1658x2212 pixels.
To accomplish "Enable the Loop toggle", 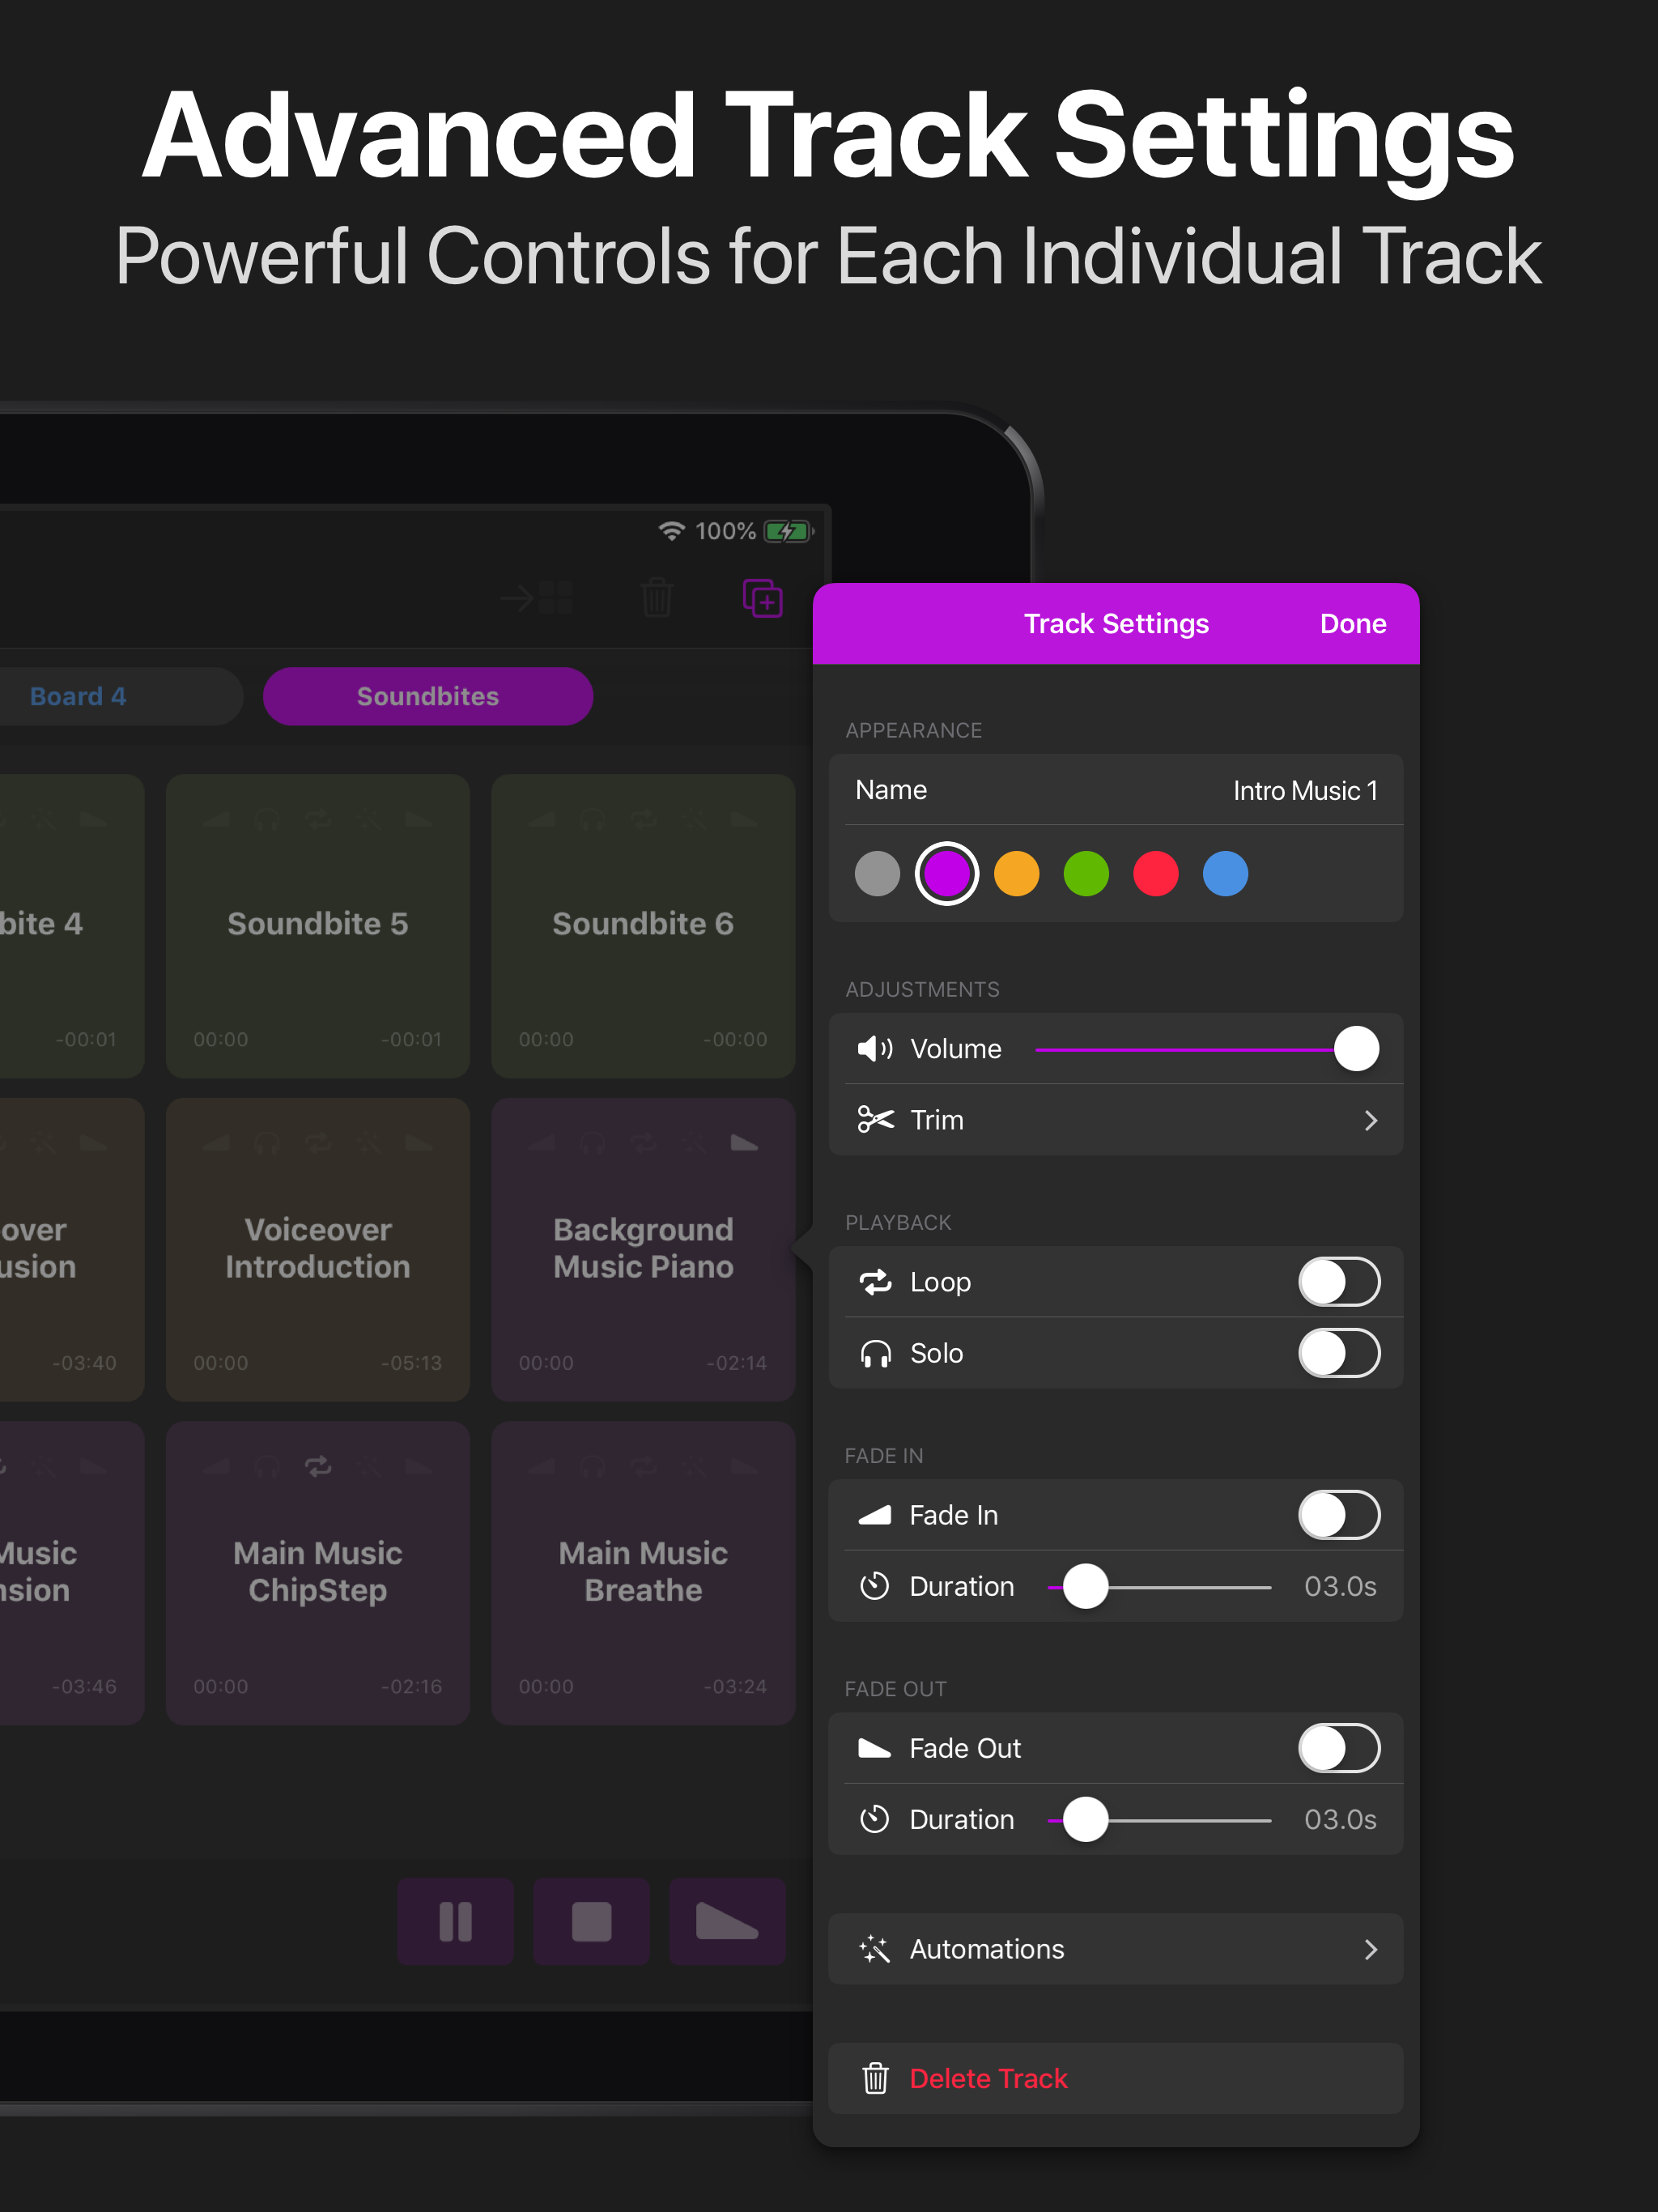I will pos(1339,1282).
